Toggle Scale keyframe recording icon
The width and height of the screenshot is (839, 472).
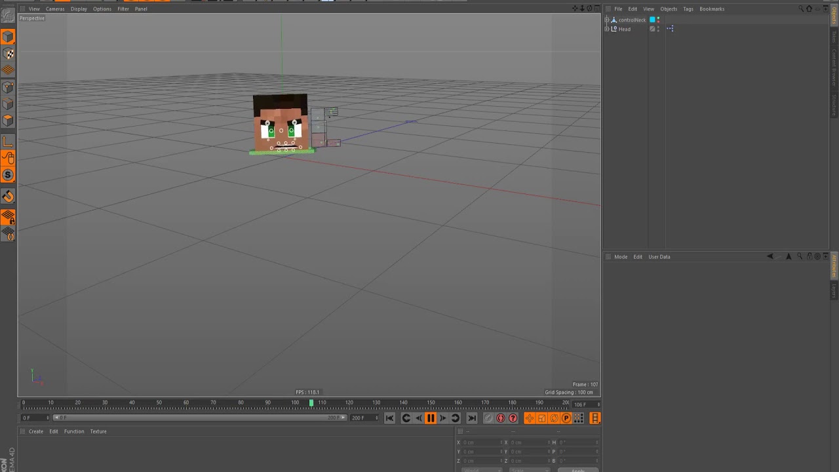pyautogui.click(x=542, y=418)
